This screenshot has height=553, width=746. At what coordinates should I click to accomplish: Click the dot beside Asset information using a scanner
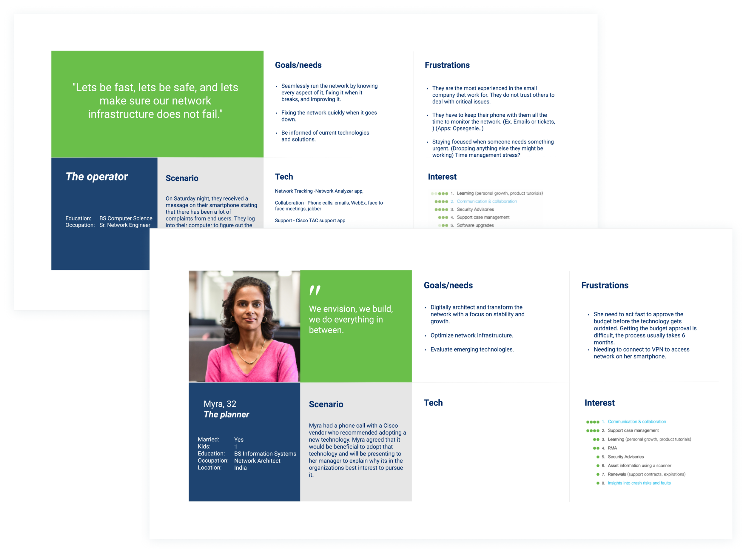click(597, 465)
